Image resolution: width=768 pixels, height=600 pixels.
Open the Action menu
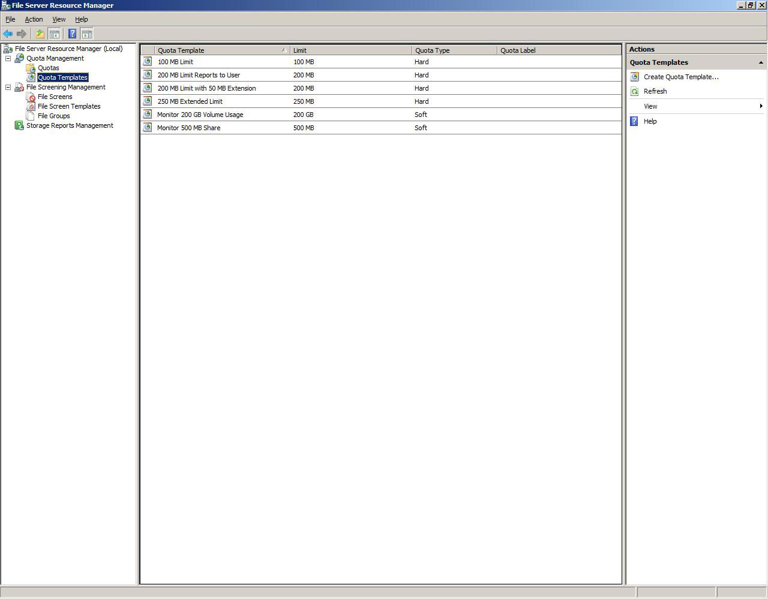coord(34,19)
